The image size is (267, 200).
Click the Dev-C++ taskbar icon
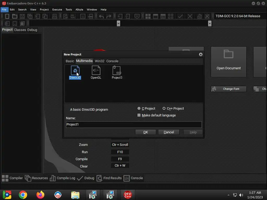(x=128, y=195)
